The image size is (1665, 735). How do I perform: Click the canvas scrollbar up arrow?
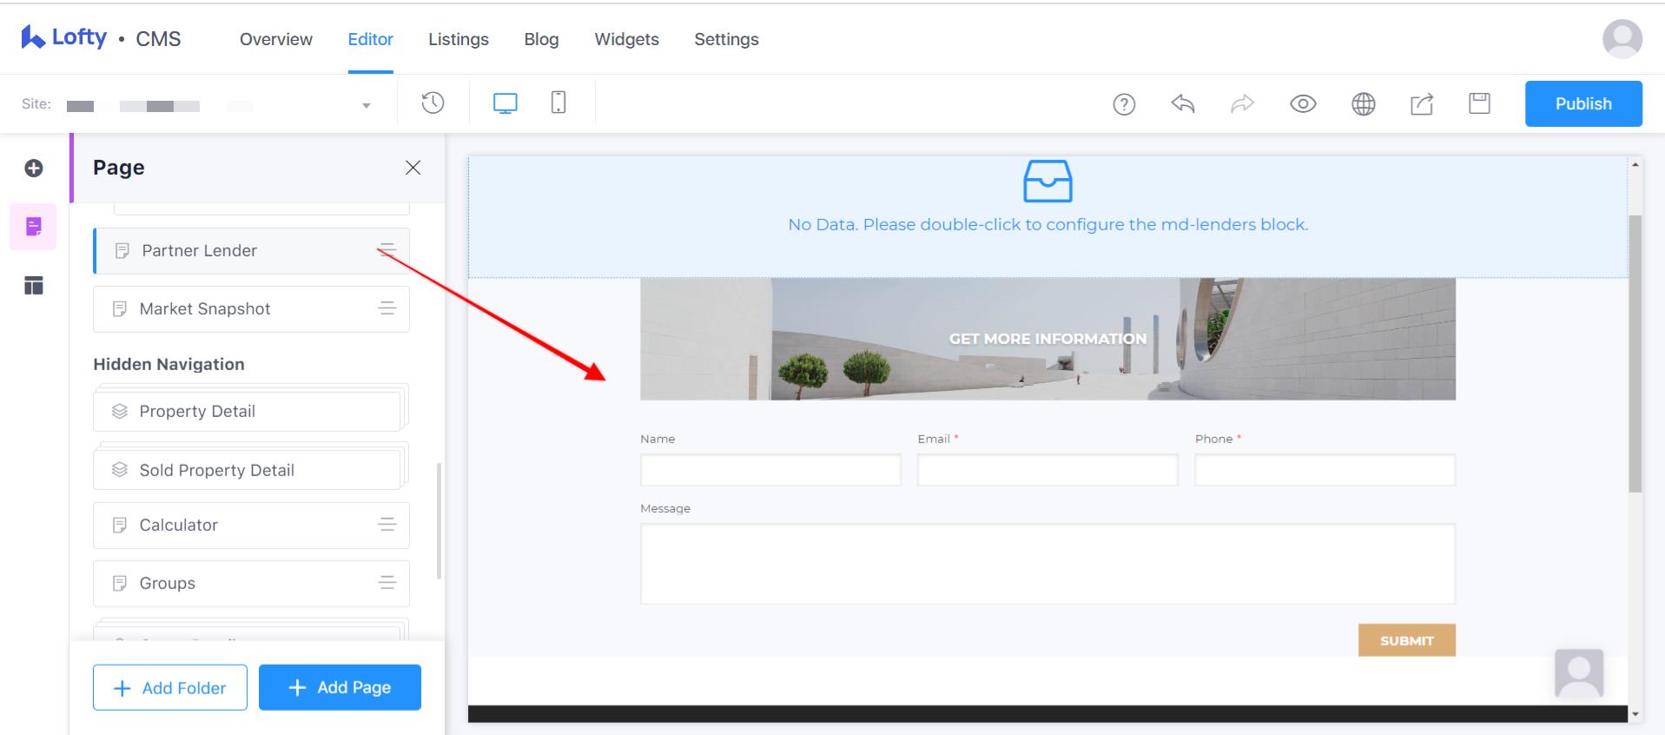tap(1635, 164)
